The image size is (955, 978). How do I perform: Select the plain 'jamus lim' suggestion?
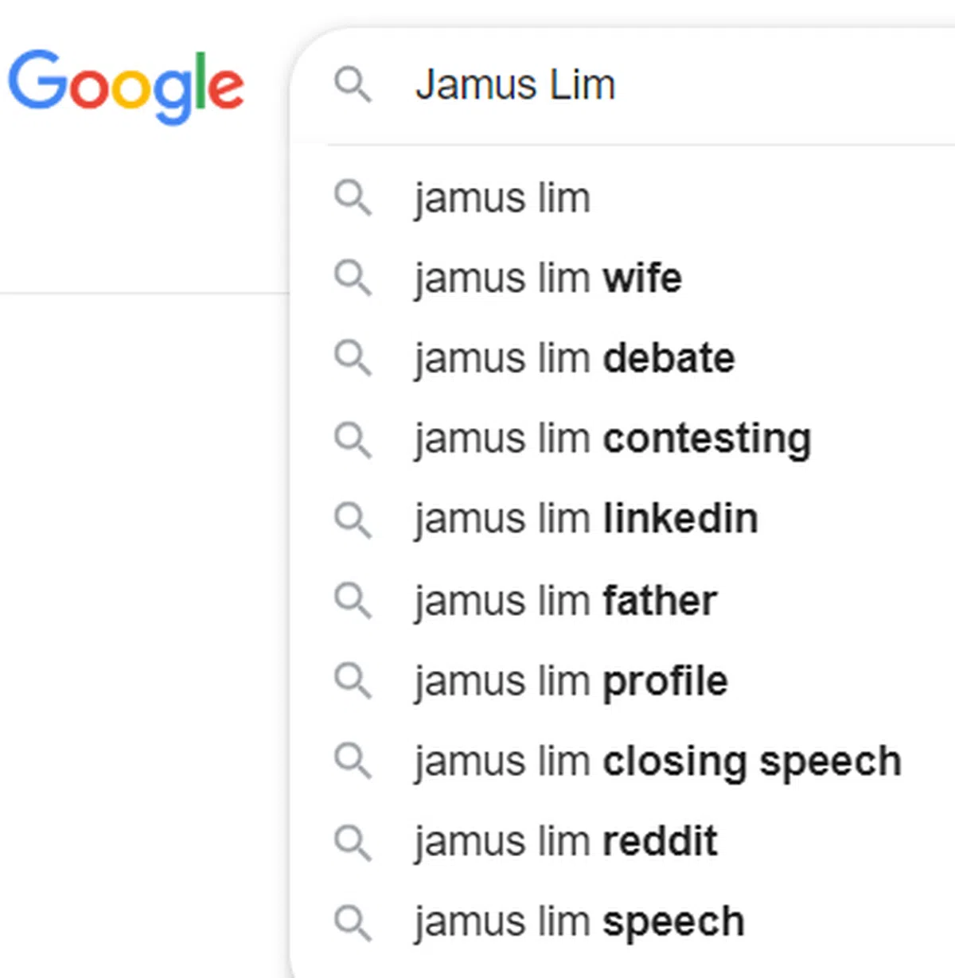pos(502,198)
